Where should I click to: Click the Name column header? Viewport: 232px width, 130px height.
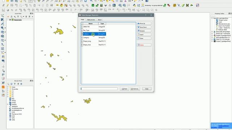click(x=91, y=23)
